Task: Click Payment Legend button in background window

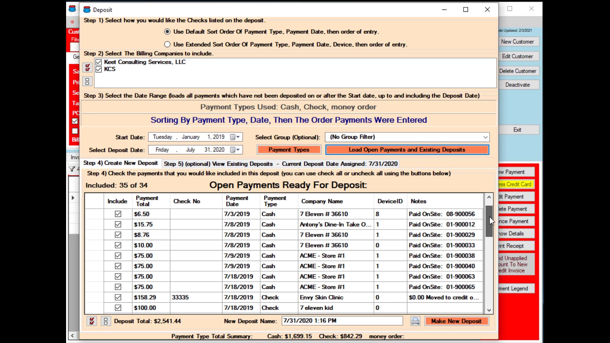Action: coord(516,288)
